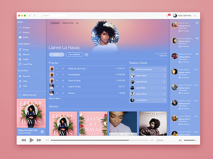
Task: Open the palm-leaf Lianne La Havas album
Action: pos(93,123)
